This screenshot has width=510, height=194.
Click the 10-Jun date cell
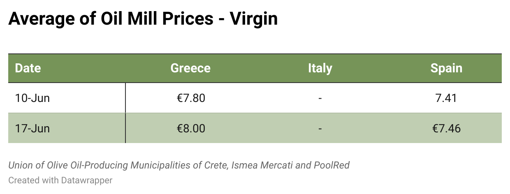pos(32,98)
